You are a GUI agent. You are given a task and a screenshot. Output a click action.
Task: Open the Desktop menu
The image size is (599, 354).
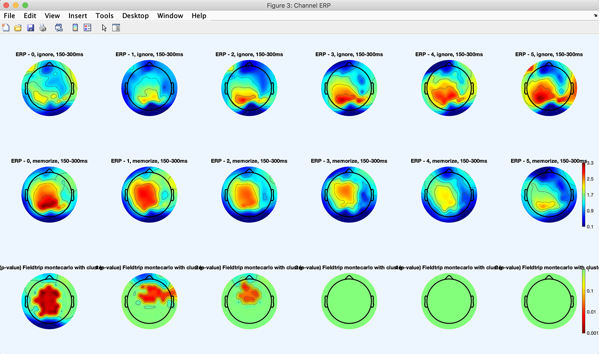(135, 16)
